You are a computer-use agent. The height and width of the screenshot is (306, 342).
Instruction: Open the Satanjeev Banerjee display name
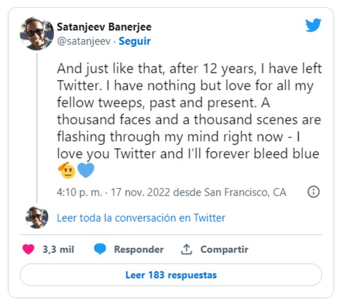pyautogui.click(x=104, y=27)
